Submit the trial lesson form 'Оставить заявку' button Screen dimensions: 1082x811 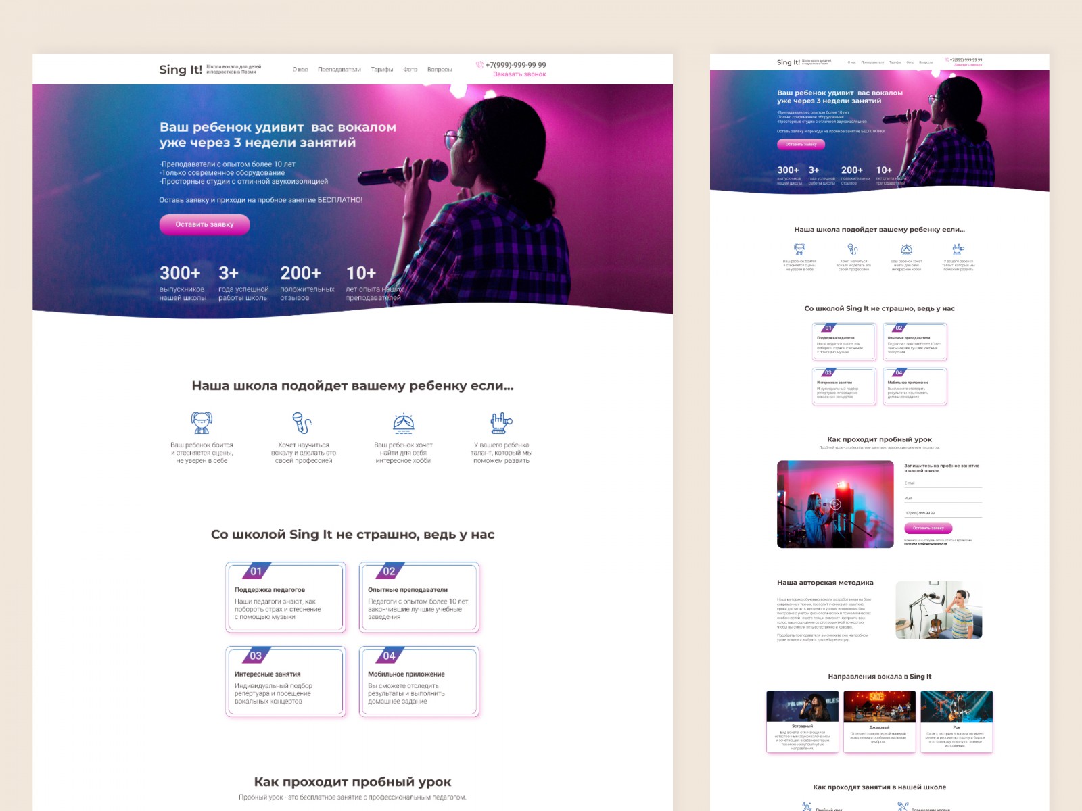click(928, 529)
